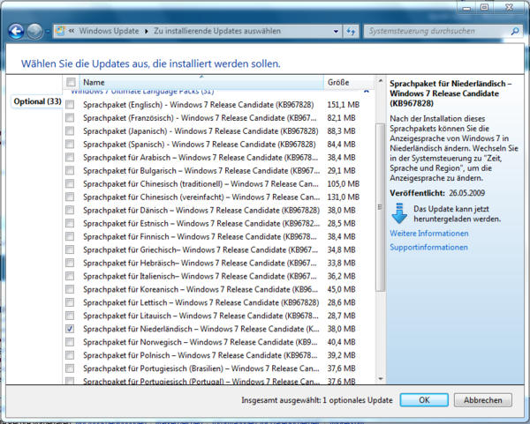Open the double chevron breadcrumb overflow
The height and width of the screenshot is (424, 530).
tap(72, 31)
